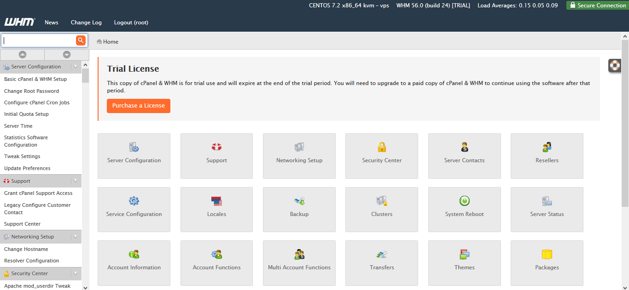Open the Clusters tile icon
The height and width of the screenshot is (290, 629).
click(x=382, y=201)
